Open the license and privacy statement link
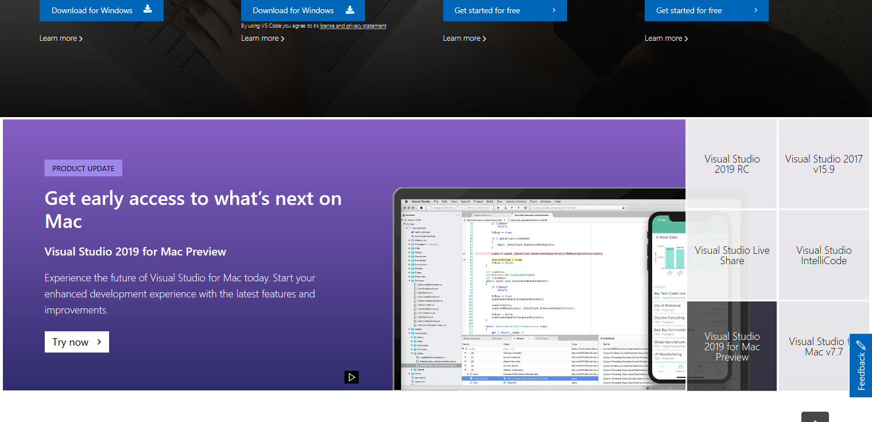Viewport: 872px width, 422px height. (x=353, y=26)
